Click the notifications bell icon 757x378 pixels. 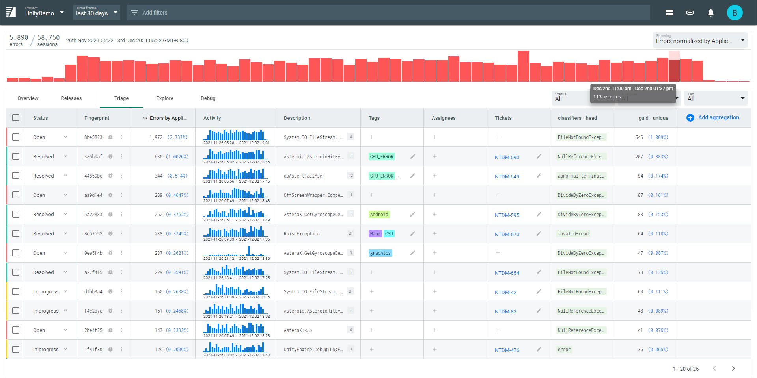[x=710, y=13]
